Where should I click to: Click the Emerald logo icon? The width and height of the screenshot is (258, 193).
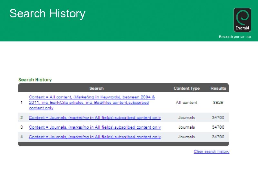242,20
